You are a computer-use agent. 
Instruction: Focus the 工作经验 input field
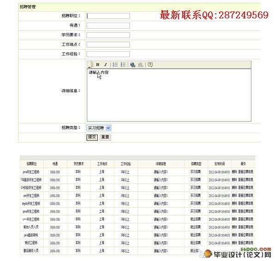click(108, 54)
